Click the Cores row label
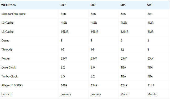 [x=5, y=41]
